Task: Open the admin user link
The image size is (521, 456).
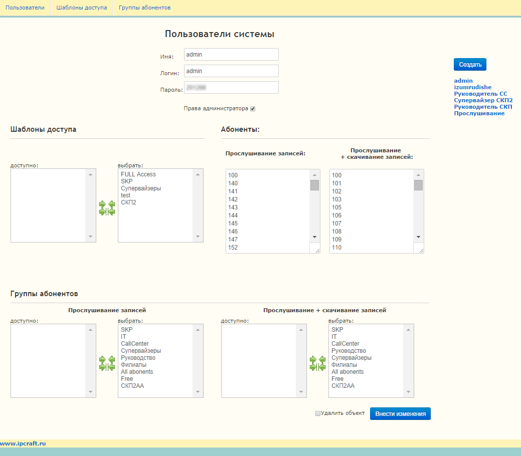Action: pos(463,81)
